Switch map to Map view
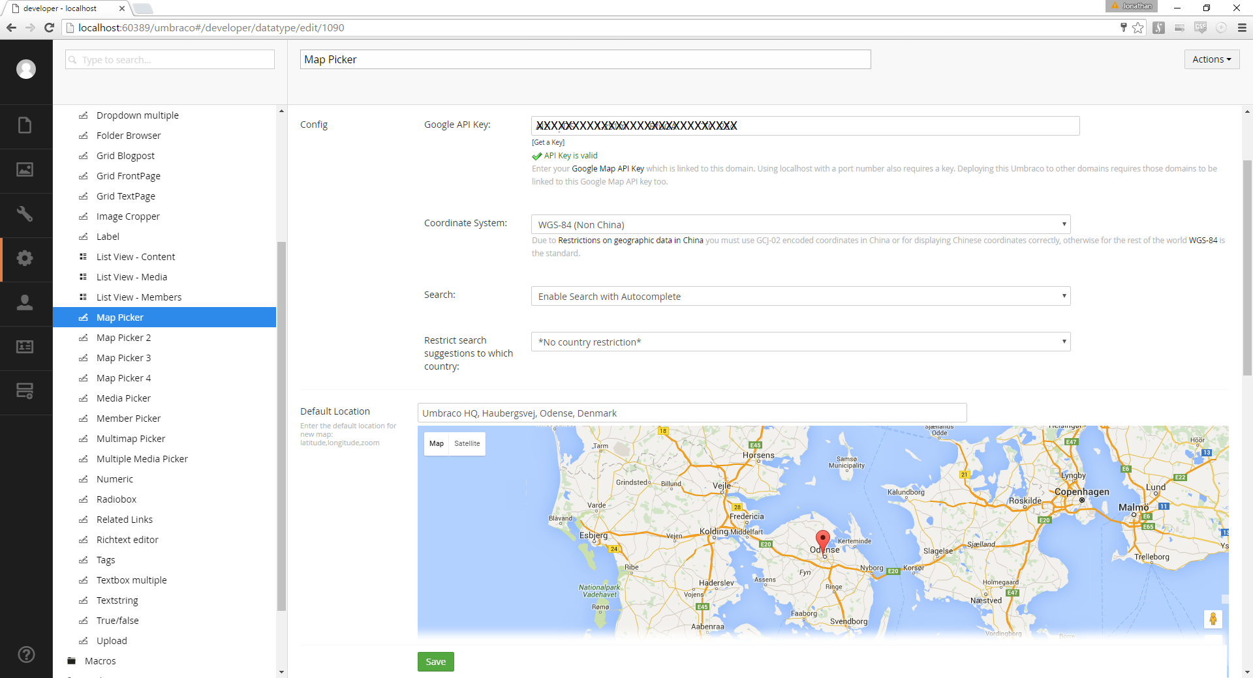The height and width of the screenshot is (678, 1253). [x=437, y=443]
